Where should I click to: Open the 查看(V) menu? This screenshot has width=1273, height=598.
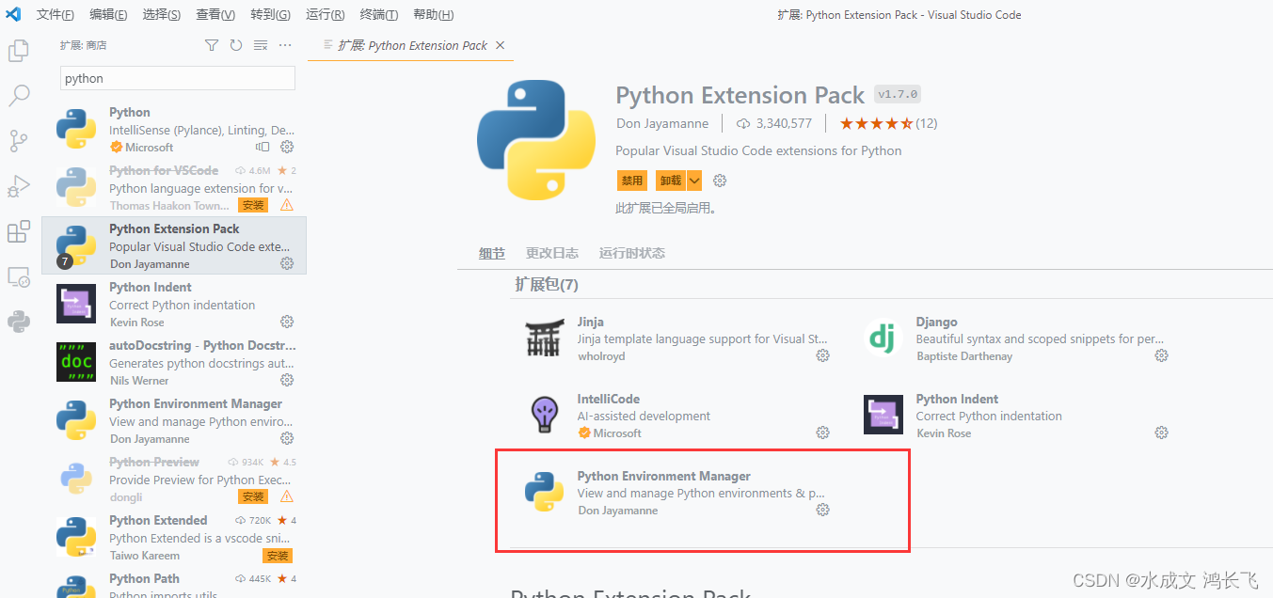tap(215, 15)
